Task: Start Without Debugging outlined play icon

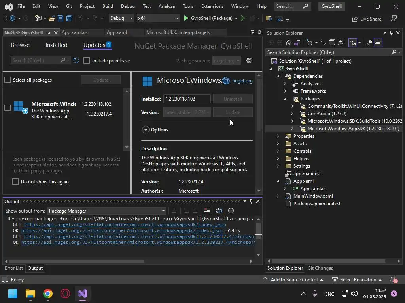Action: (243, 18)
